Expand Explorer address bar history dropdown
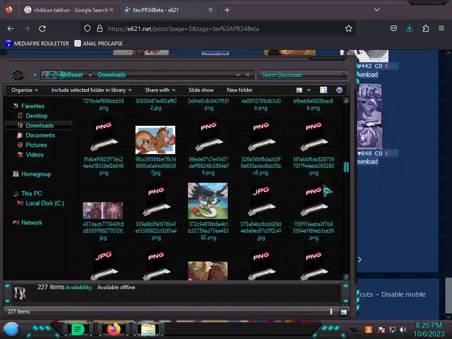The height and width of the screenshot is (339, 452). pos(238,75)
